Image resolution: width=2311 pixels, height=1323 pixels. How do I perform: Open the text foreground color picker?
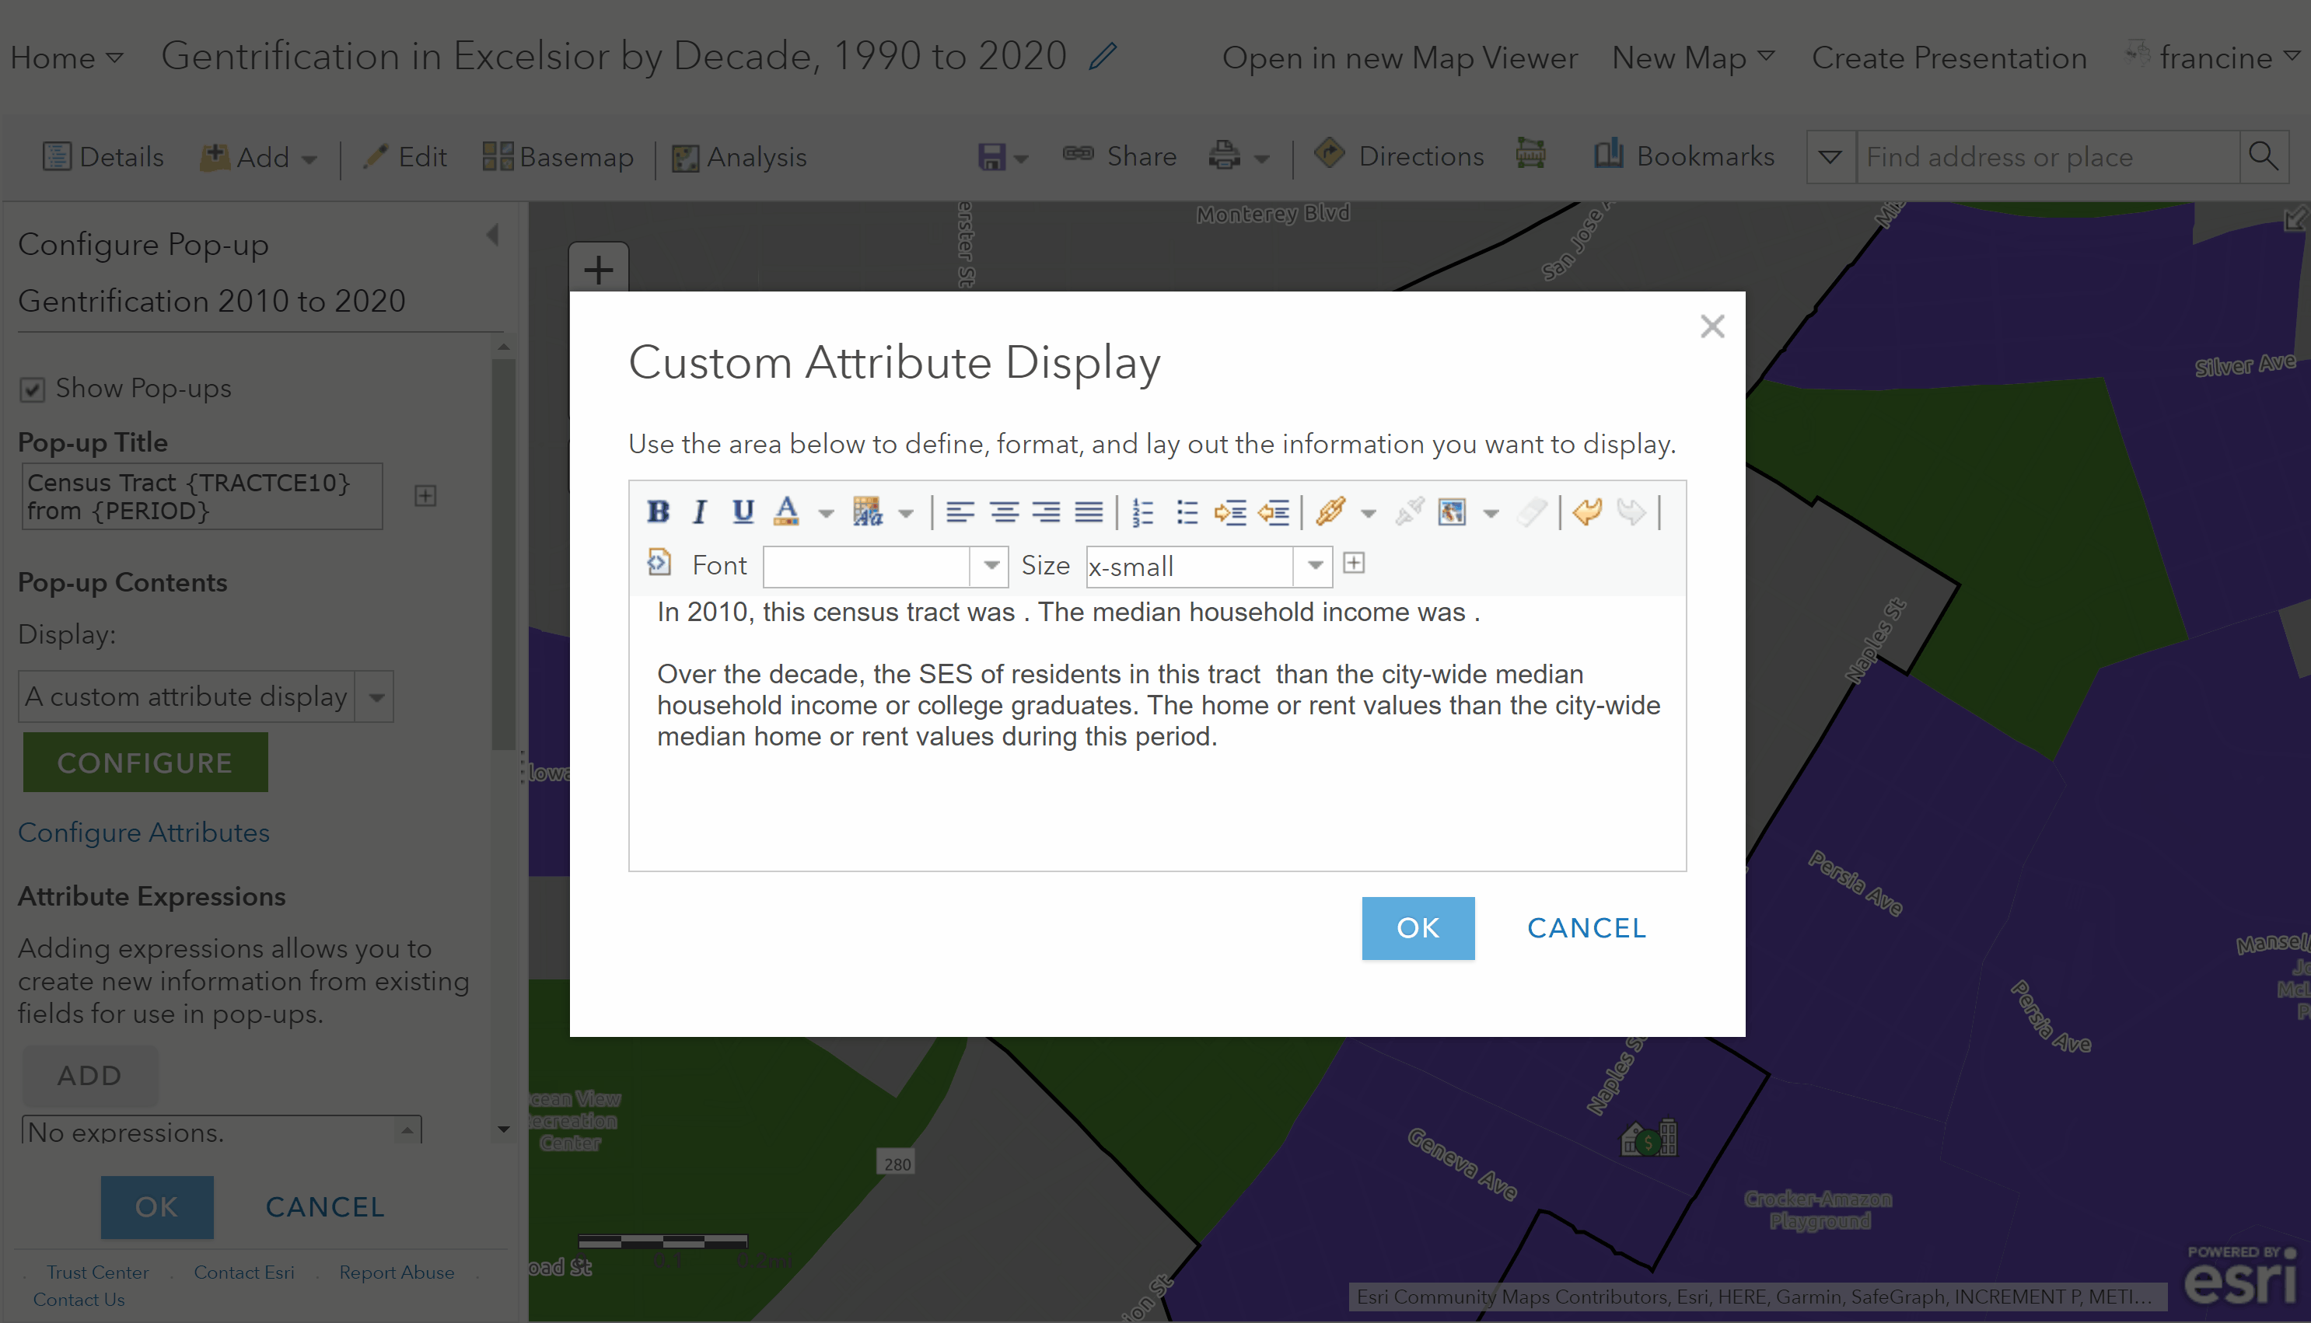click(x=787, y=511)
